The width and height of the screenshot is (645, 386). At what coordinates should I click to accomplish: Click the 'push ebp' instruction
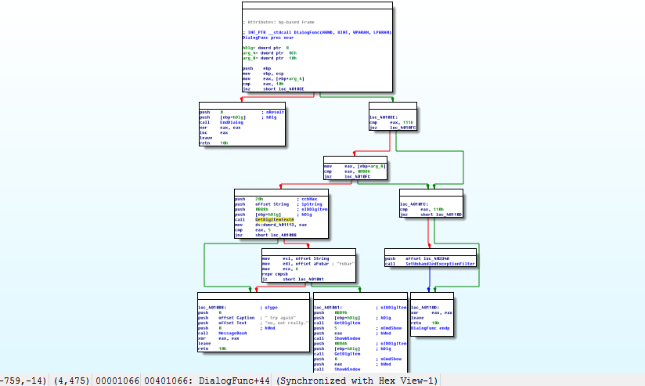(x=257, y=68)
